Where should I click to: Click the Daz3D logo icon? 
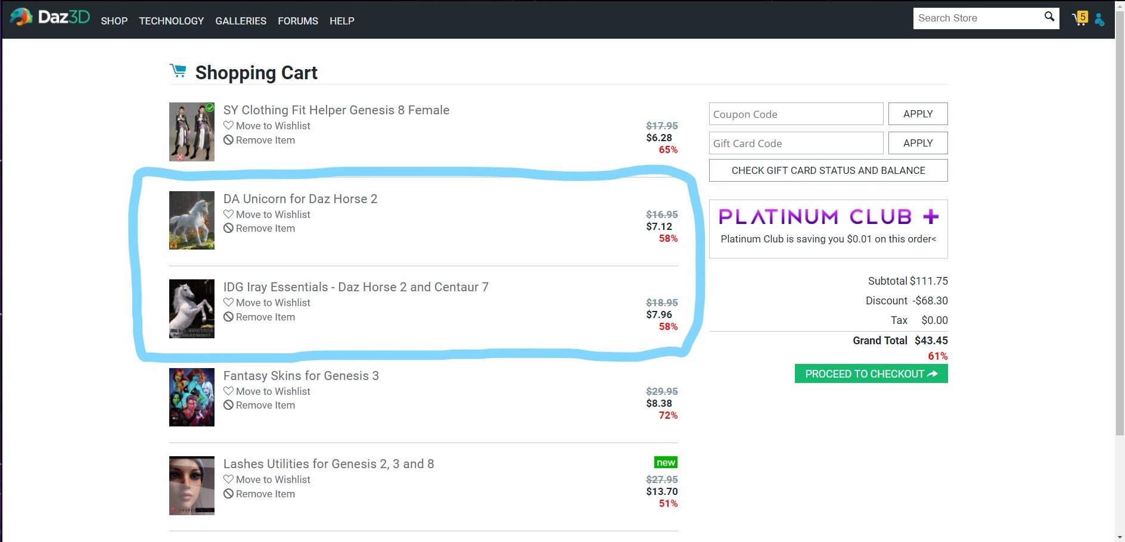point(21,17)
